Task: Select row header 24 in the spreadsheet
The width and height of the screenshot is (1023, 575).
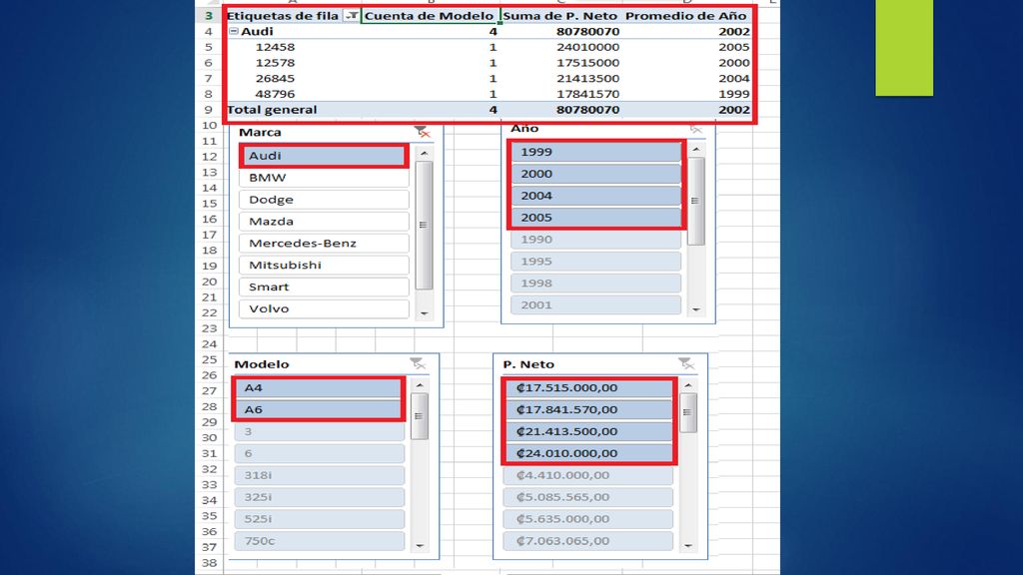Action: [209, 344]
